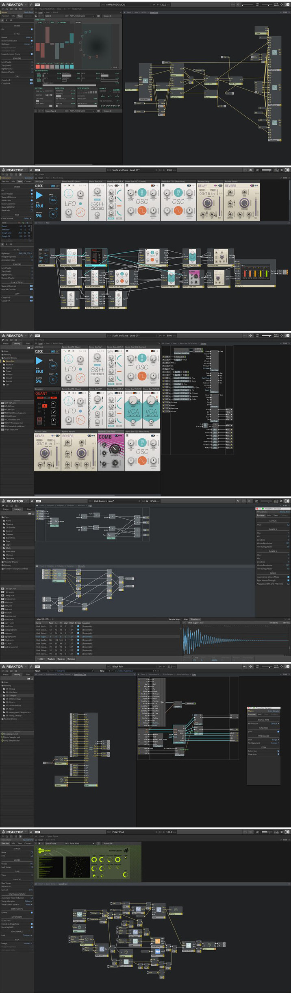Toggle the Show Frame Label checkbox
Image resolution: width=291 pixels, height=997 pixels.
32,41
